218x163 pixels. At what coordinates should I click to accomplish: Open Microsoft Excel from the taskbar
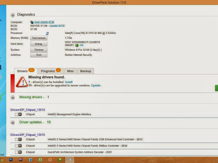point(40,160)
